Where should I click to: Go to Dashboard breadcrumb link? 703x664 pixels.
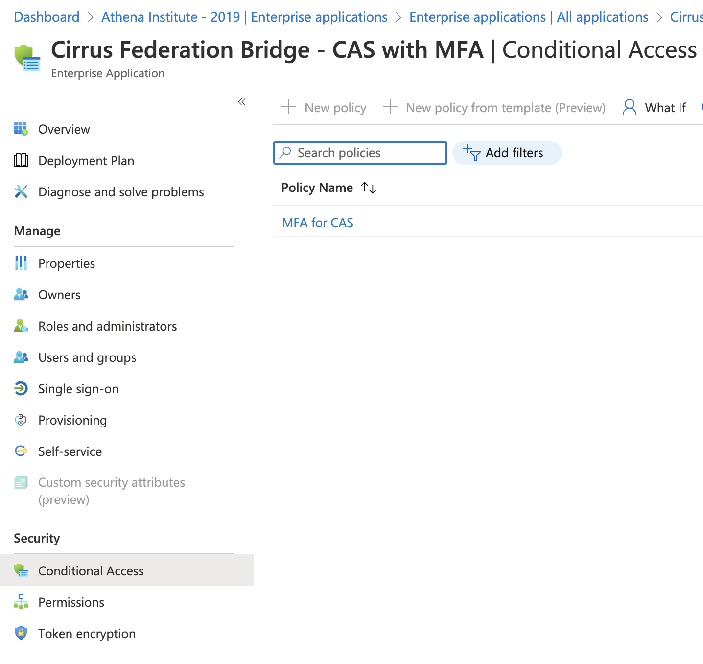pos(47,17)
